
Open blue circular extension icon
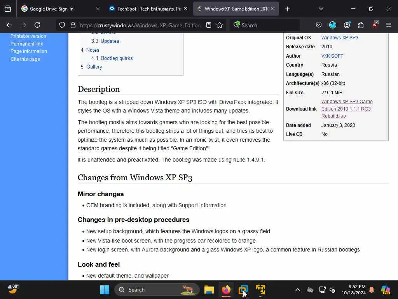333,25
